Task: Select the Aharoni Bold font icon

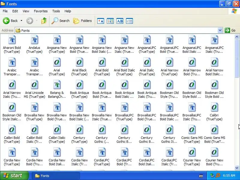Action: (12, 40)
